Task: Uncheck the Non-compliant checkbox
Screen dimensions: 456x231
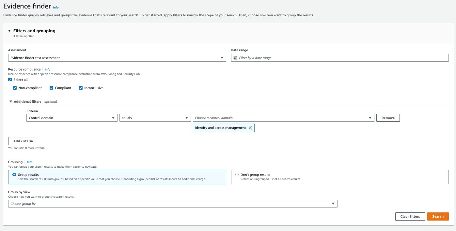Action: coord(15,88)
